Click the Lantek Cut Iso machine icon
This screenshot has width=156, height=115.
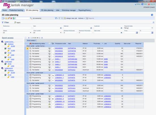click(x=2, y=42)
